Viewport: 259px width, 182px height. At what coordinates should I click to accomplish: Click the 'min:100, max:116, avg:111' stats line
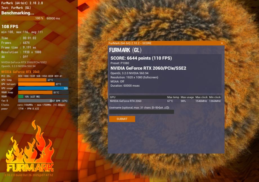click(x=22, y=32)
